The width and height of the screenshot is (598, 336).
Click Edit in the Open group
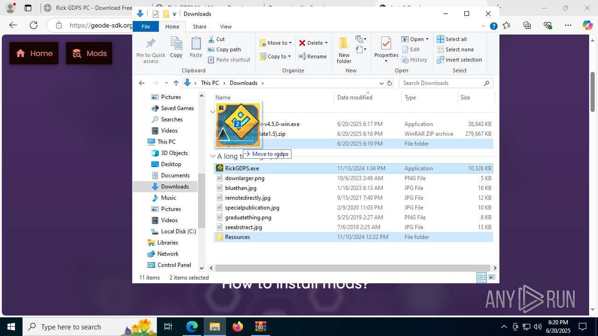411,49
